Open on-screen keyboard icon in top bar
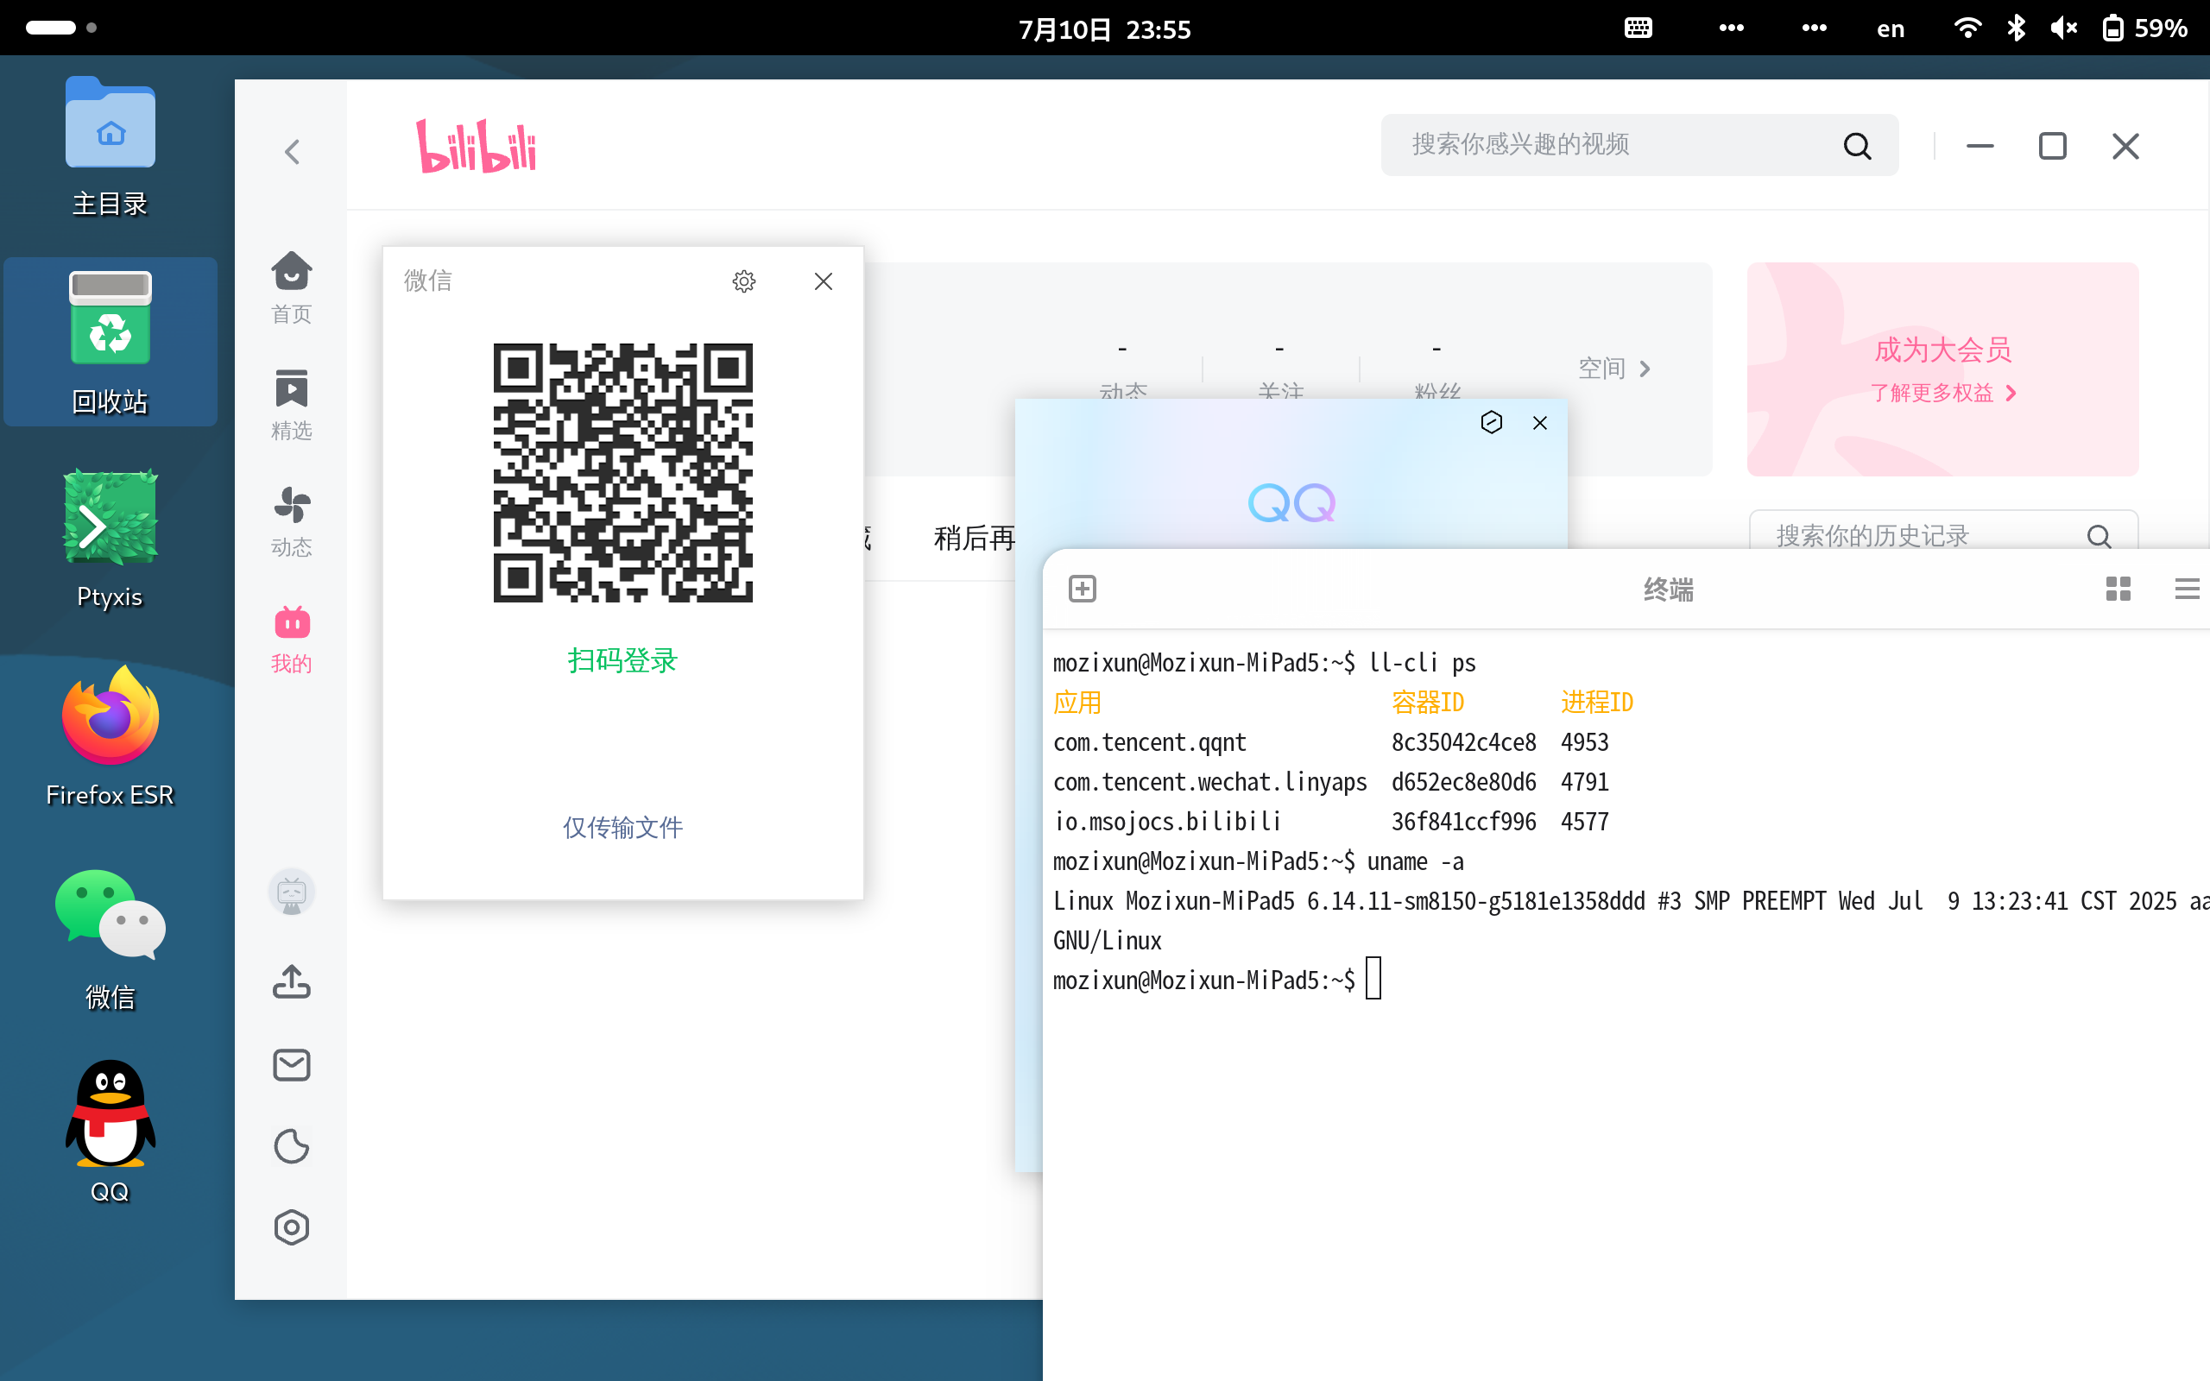The image size is (2210, 1381). [1638, 28]
